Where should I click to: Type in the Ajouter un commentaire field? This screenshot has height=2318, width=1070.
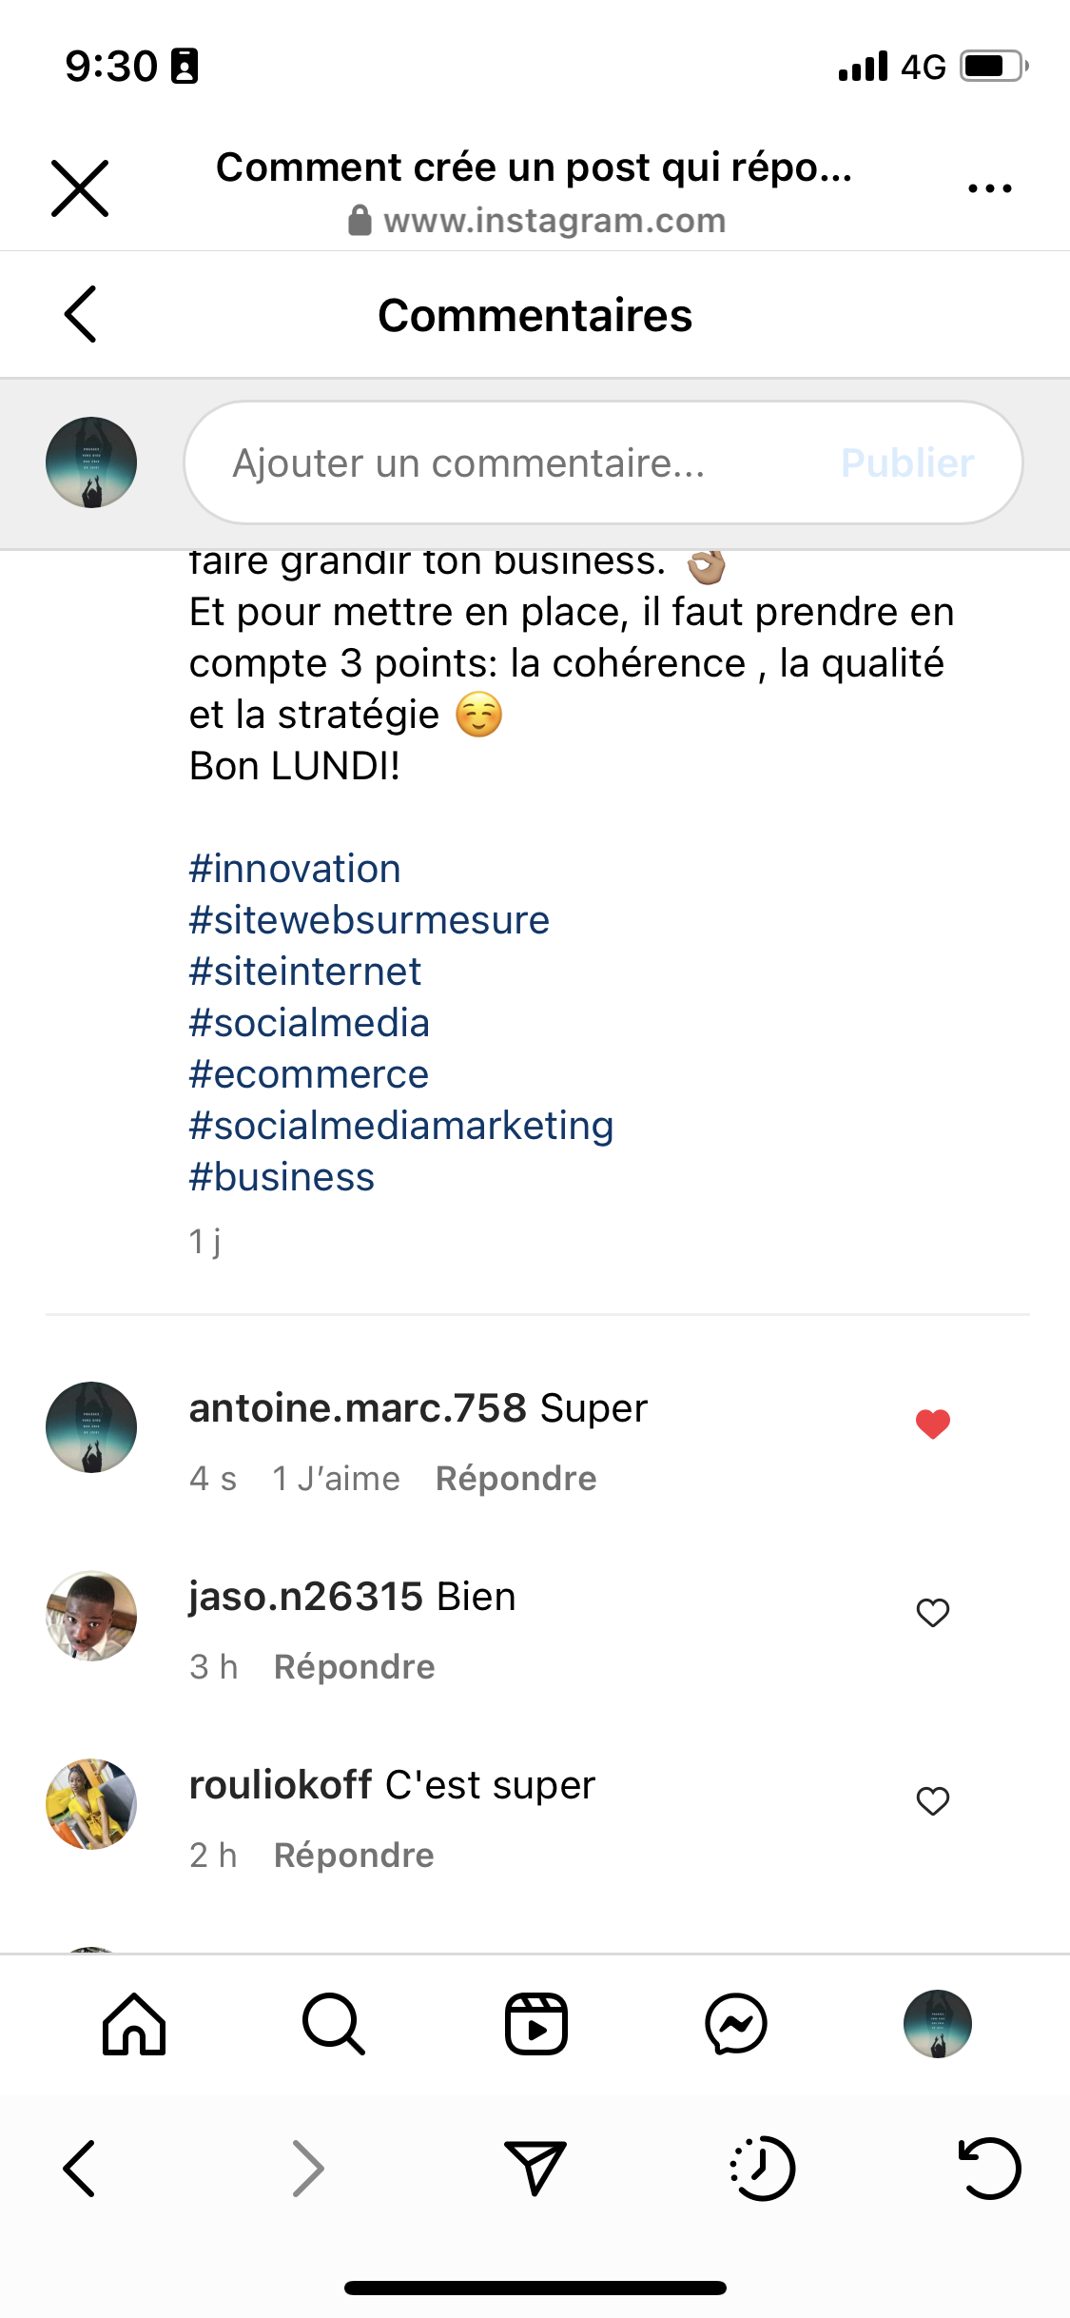[x=514, y=463]
